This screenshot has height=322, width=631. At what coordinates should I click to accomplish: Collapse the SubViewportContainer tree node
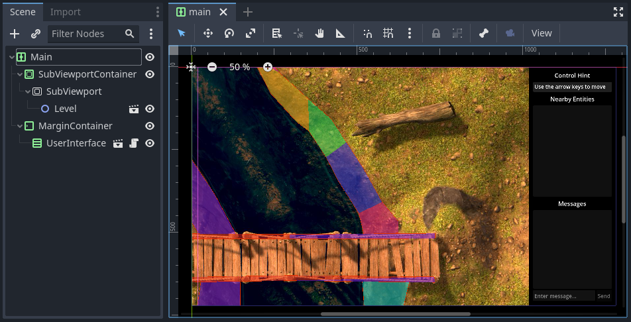(x=20, y=74)
